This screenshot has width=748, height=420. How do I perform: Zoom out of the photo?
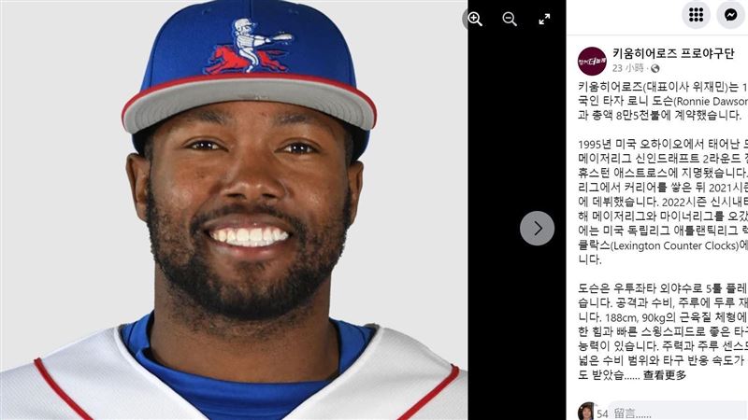pos(510,19)
